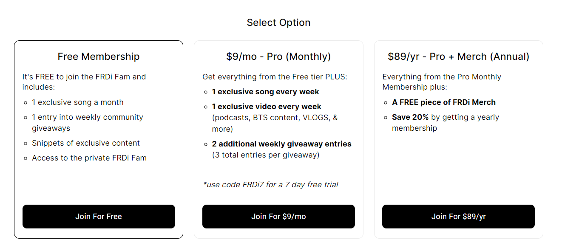Click "1 exclusive song a month" item
Viewport: 562px width, 245px height.
tap(78, 102)
